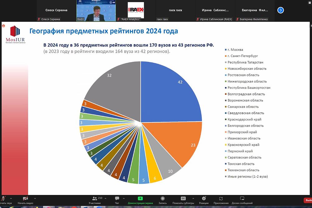Screen dimensions: 312x208
Task: Open Доски сообщений whiteboards
Action: (242, 199)
